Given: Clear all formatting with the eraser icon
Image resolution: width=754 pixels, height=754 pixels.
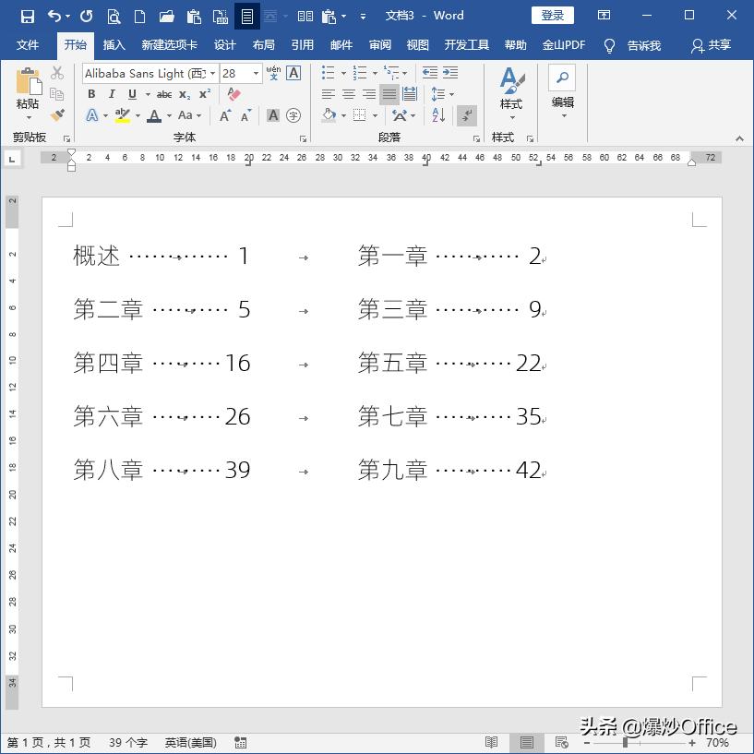Looking at the screenshot, I should coord(233,94).
